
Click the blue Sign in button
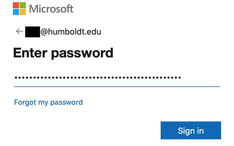(191, 130)
